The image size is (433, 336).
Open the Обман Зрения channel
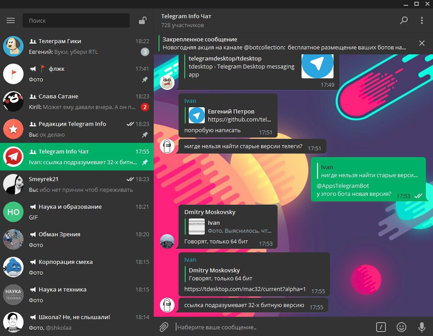pos(77,239)
